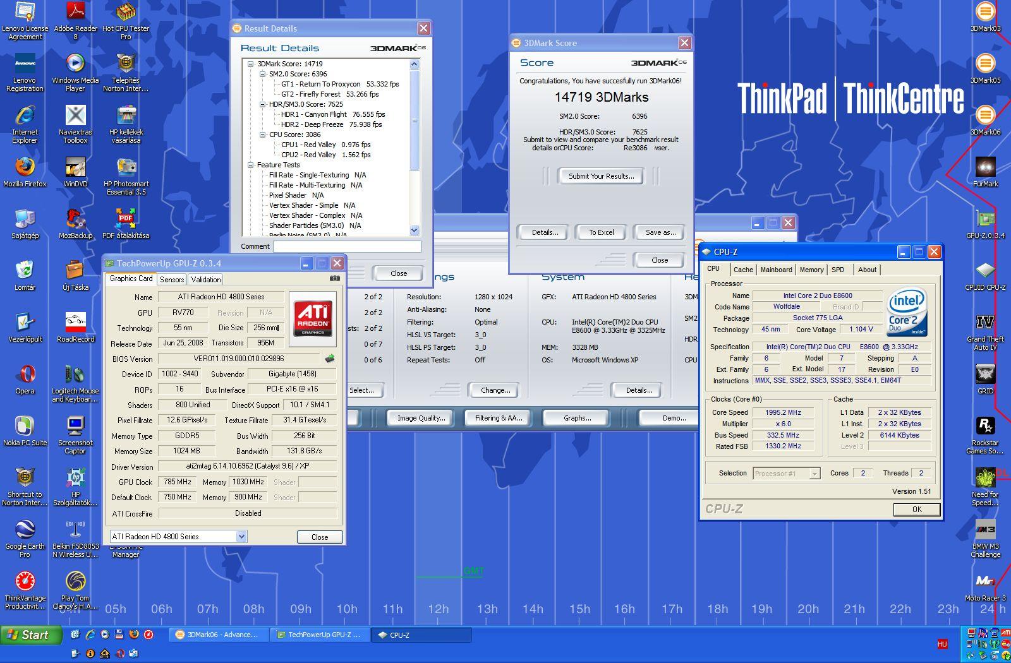Select the Adobe Reader 8 desktop icon
This screenshot has height=663, width=1011.
[75, 21]
